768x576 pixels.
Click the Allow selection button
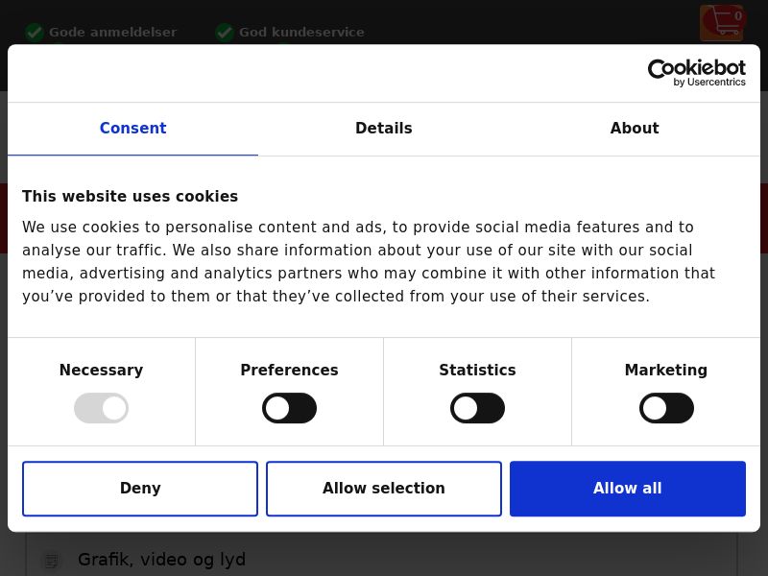(383, 489)
